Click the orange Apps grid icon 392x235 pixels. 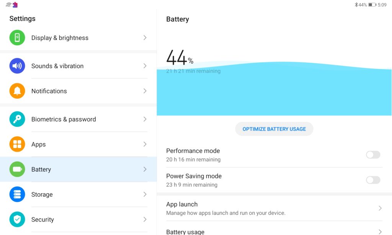click(17, 144)
